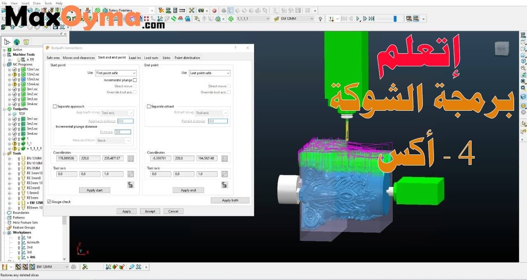Open the Measured from dropdown
This screenshot has width=527, height=280.
[x=113, y=140]
